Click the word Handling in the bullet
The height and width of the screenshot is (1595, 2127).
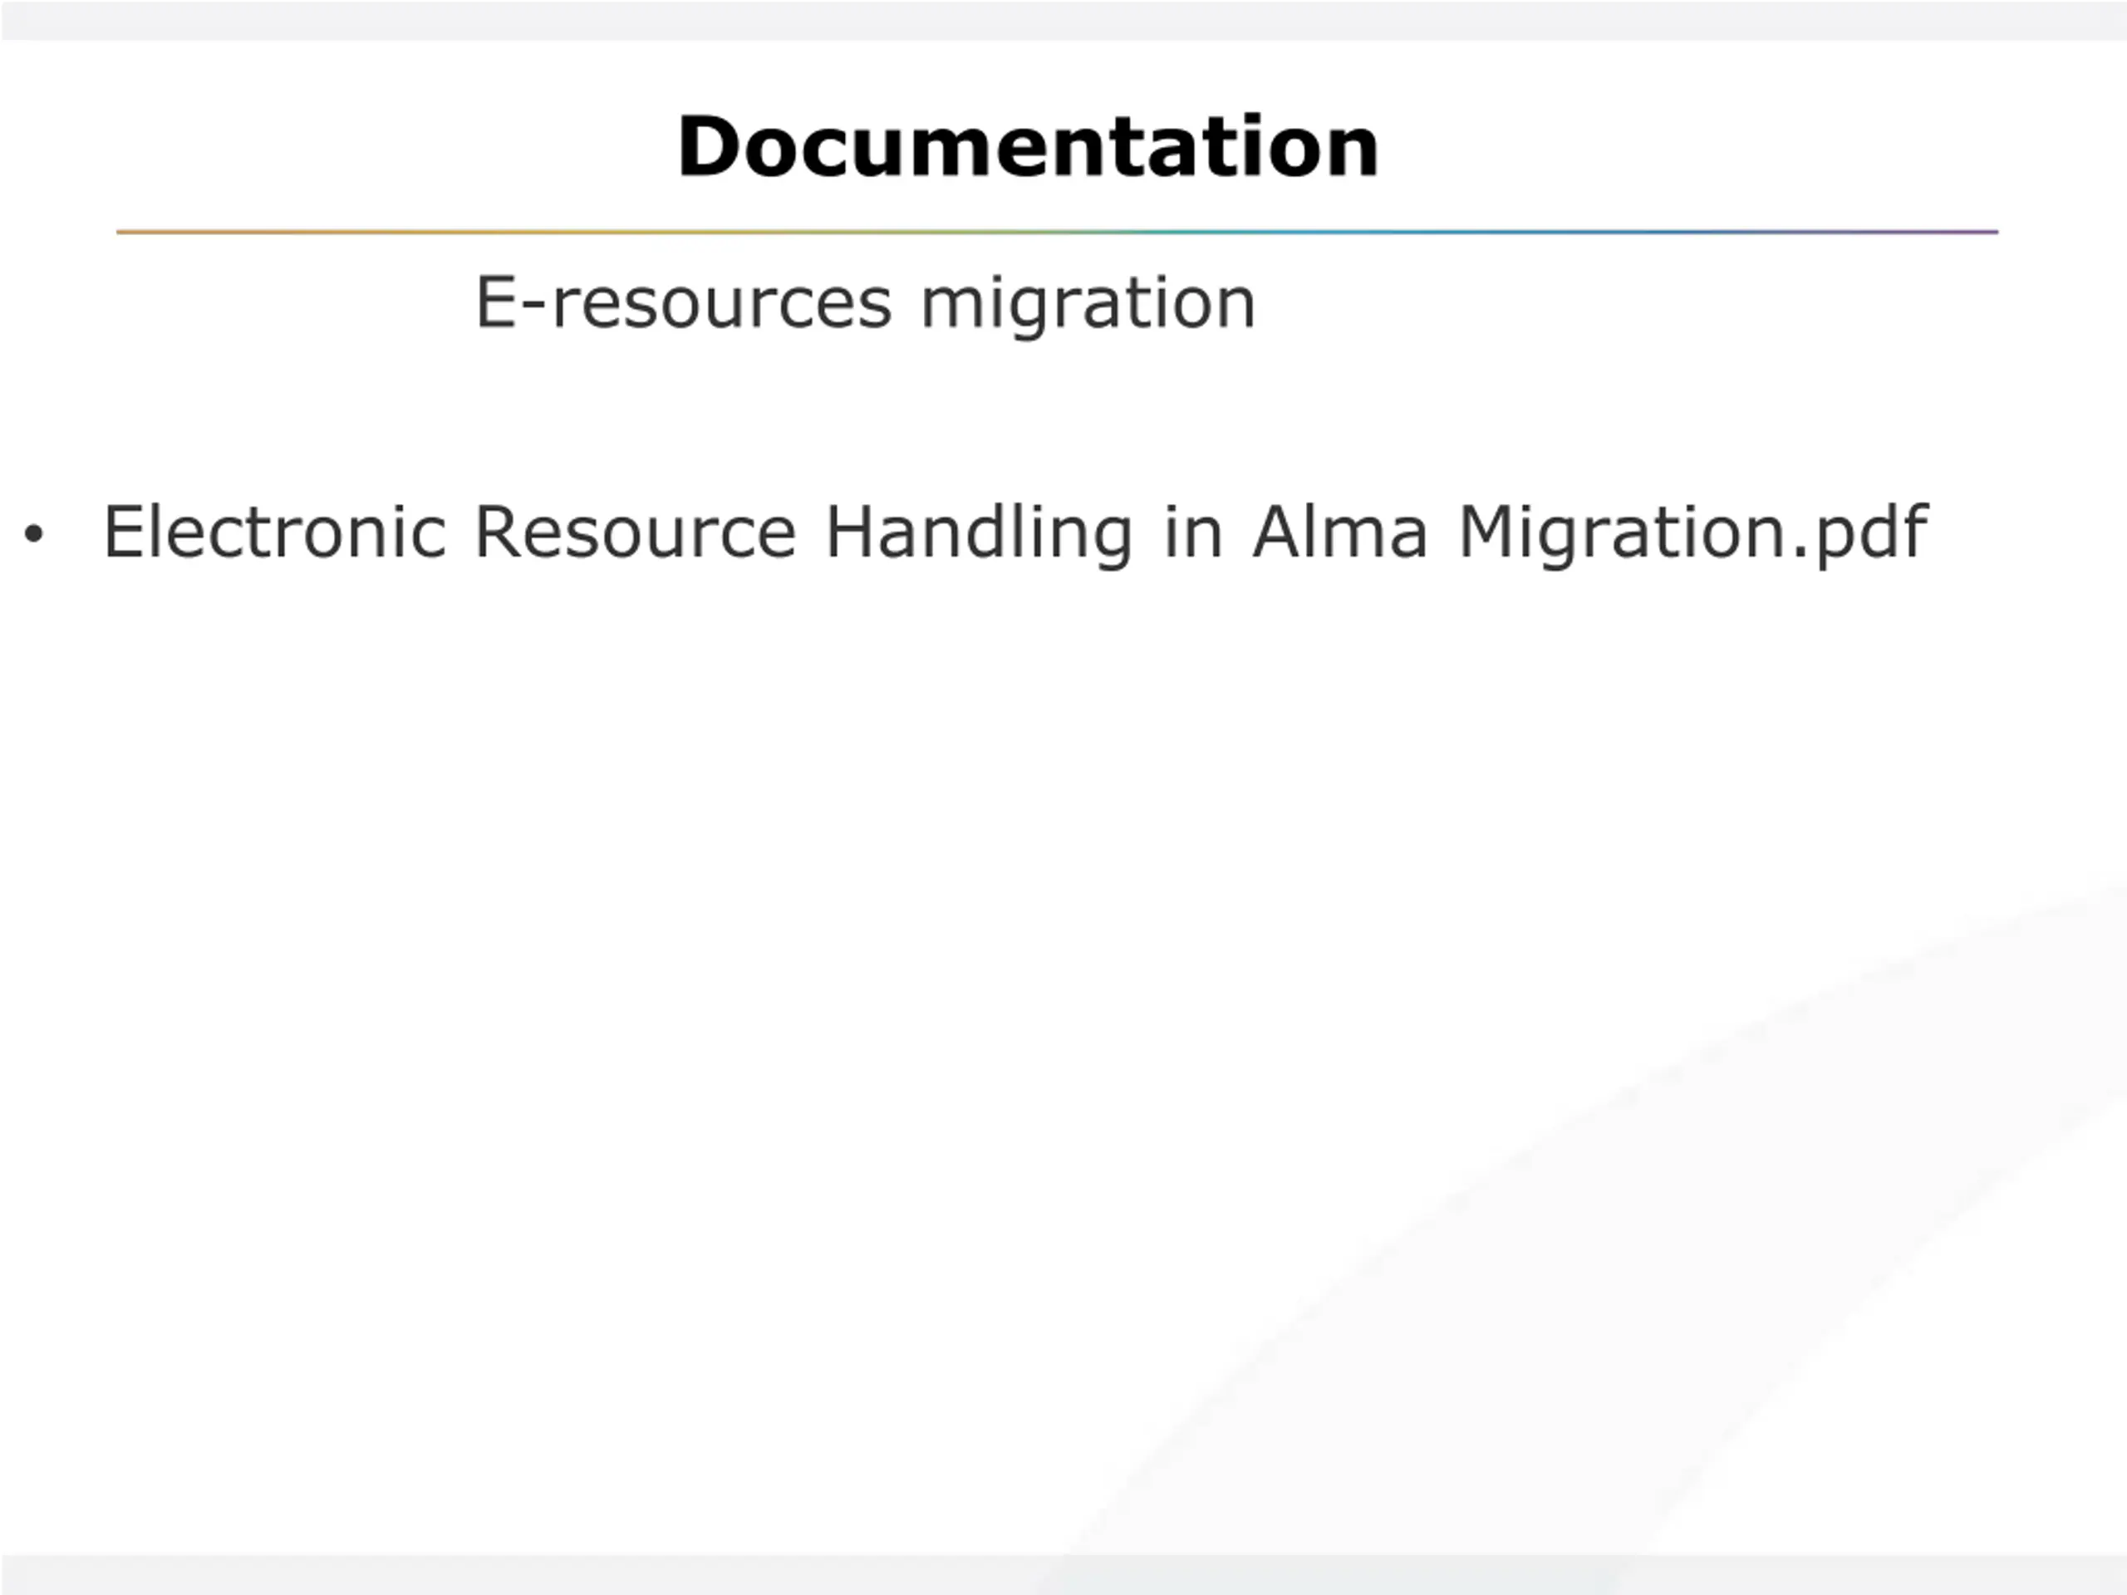979,533
